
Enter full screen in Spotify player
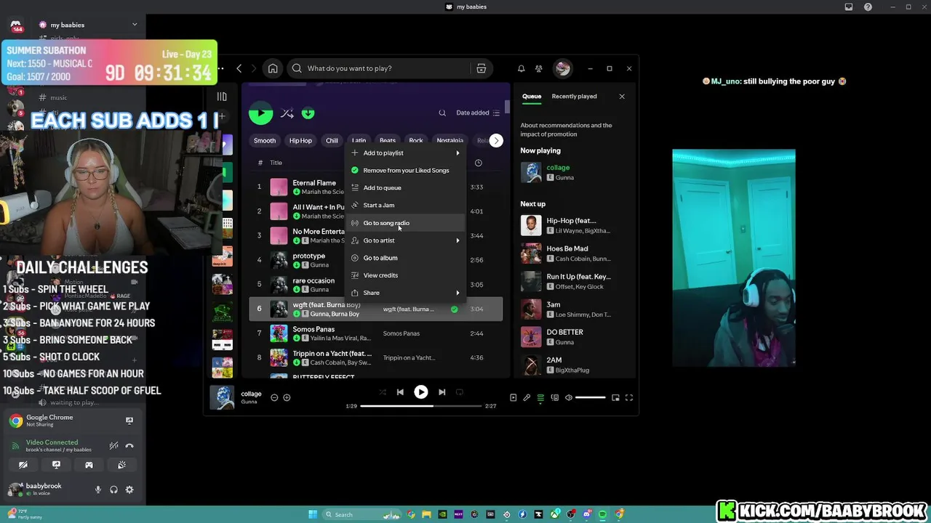pos(629,397)
